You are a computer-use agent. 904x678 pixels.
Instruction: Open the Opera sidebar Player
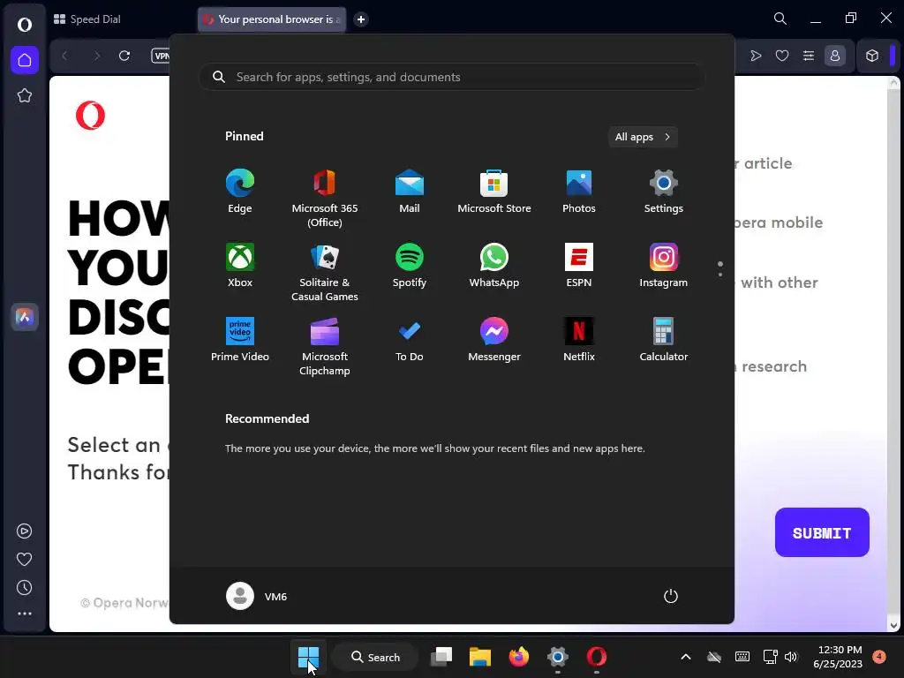24,531
